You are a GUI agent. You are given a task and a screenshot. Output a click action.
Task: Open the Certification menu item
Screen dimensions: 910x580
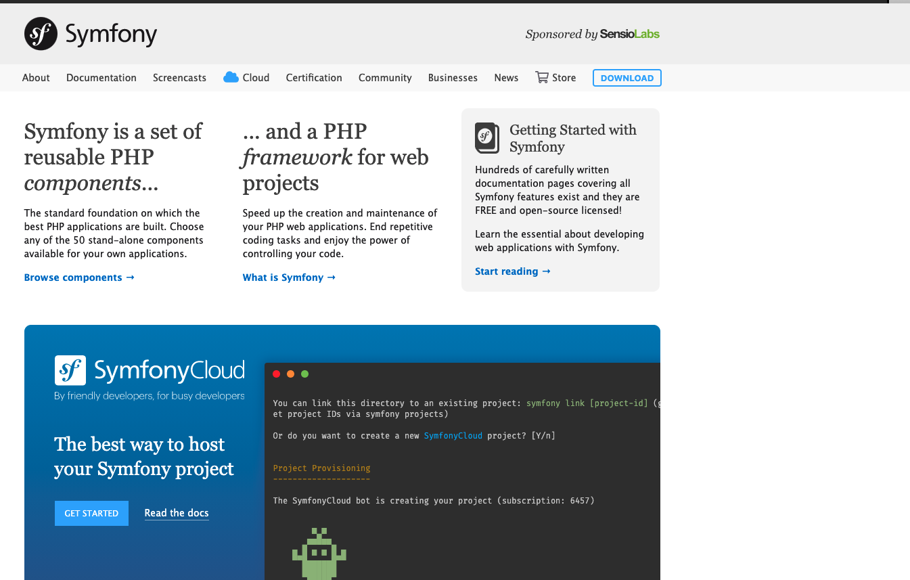314,78
